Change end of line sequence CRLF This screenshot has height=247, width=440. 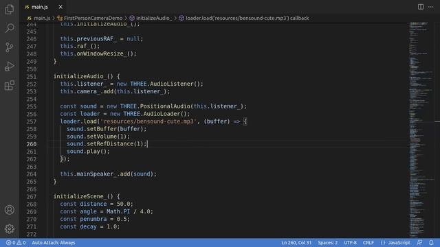tap(368, 242)
